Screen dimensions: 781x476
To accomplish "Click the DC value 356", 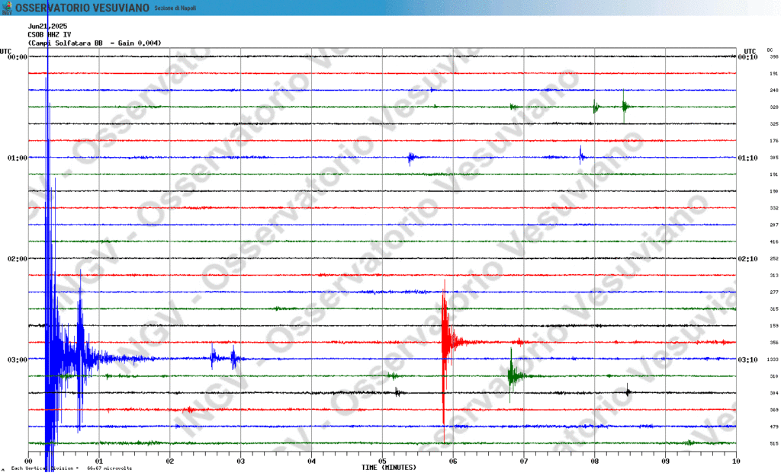I will [x=774, y=343].
